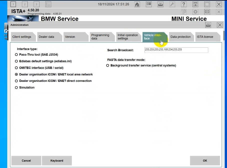Click the Administration dialog title
The image size is (227, 168).
pyautogui.click(x=19, y=25)
